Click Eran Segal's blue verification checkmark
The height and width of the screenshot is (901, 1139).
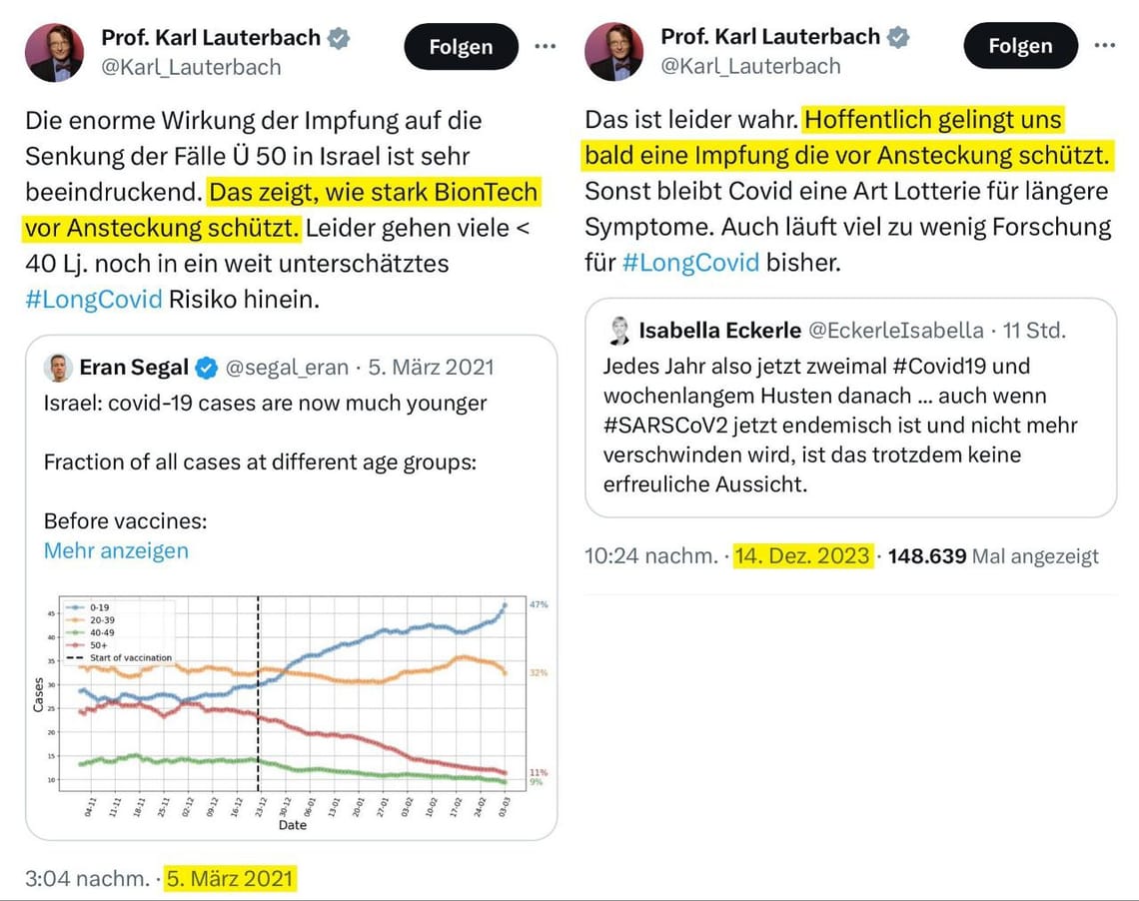coord(205,367)
